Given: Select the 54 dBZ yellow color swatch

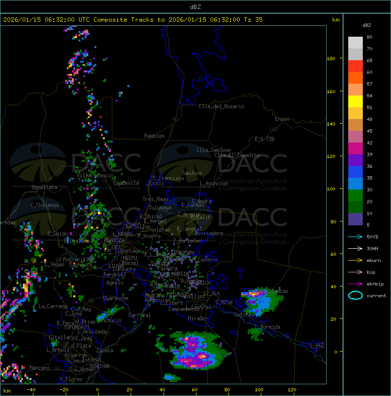Looking at the screenshot, I should tap(355, 101).
